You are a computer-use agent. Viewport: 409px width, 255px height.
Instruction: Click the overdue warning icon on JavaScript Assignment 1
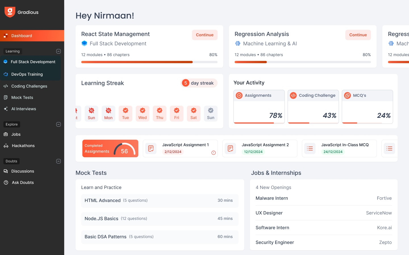214,153
